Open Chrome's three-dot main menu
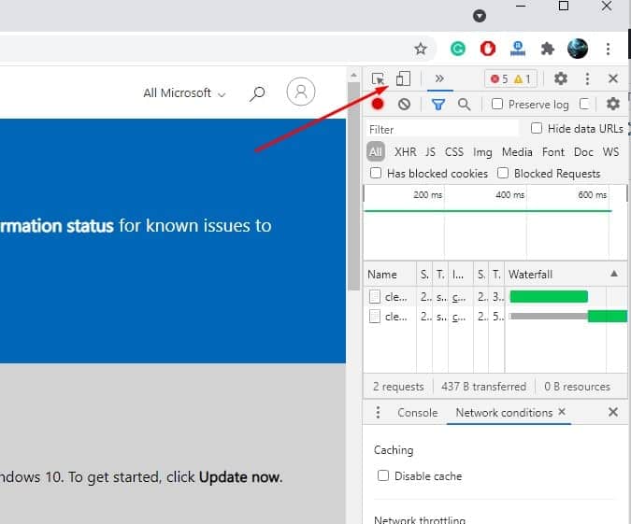The height and width of the screenshot is (524, 631). (x=608, y=50)
